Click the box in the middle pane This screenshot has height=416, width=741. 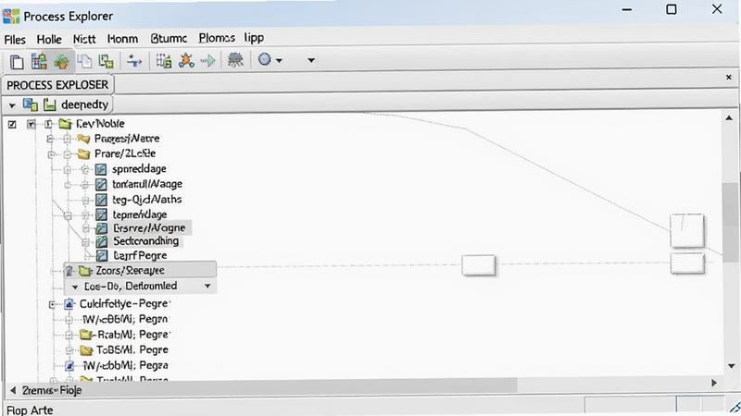[x=479, y=265]
